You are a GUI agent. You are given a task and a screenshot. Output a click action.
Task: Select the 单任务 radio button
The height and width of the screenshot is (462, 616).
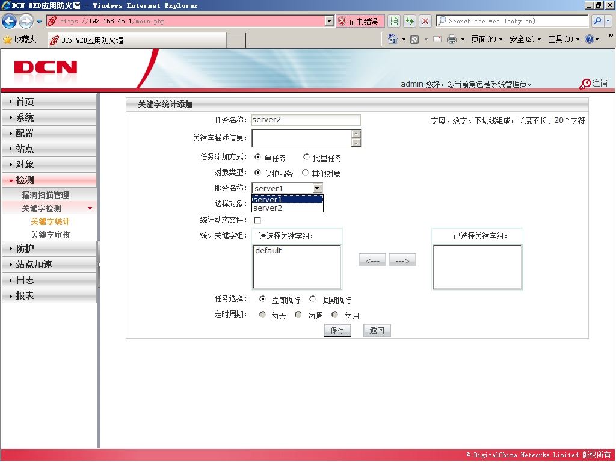(257, 157)
